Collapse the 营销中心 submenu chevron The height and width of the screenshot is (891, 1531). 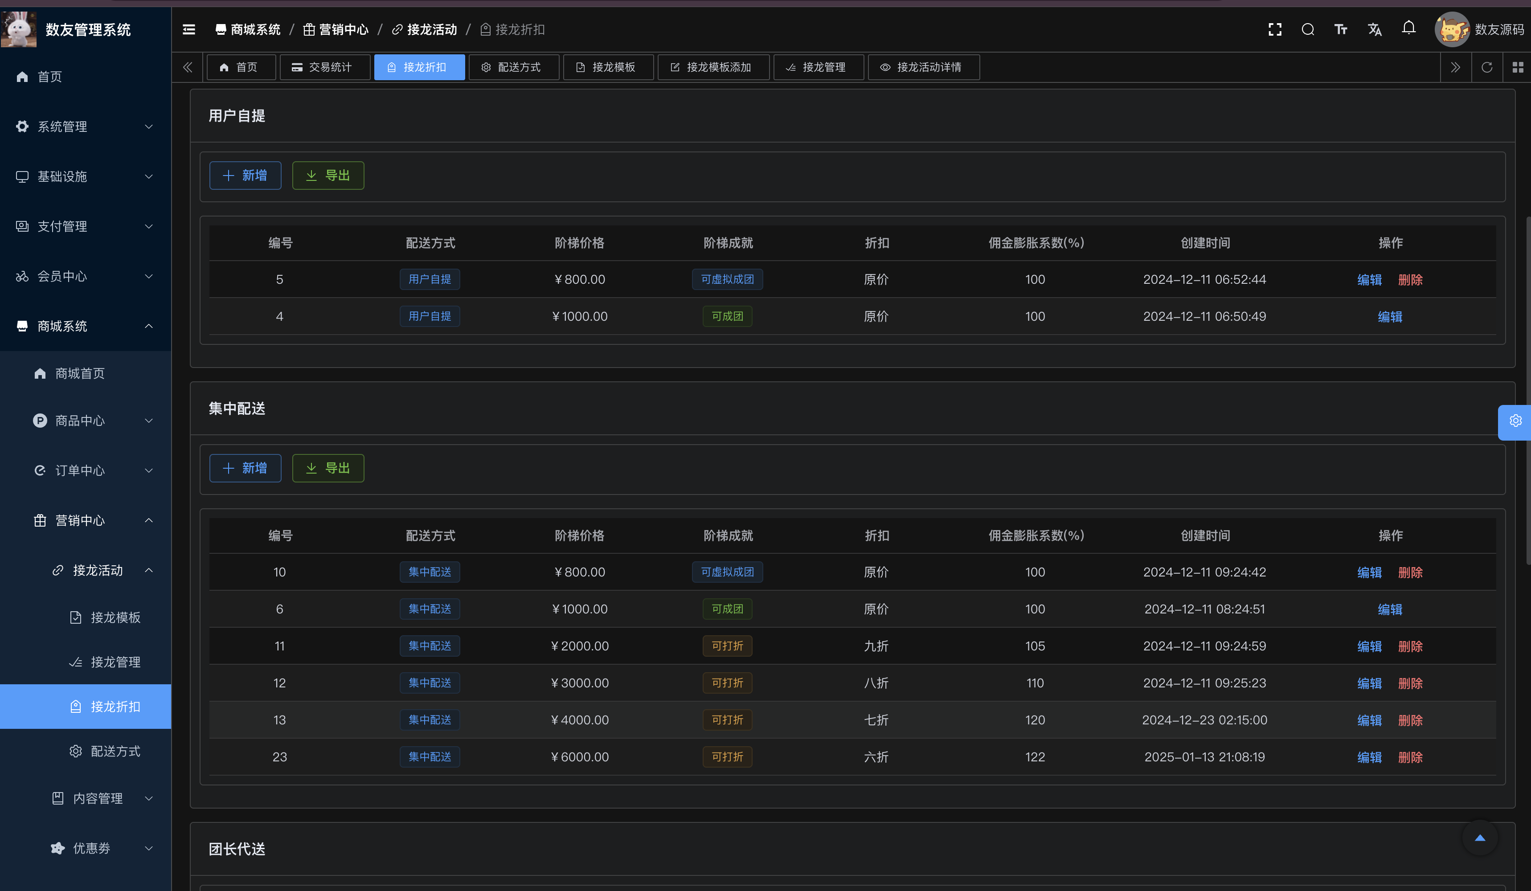(149, 520)
